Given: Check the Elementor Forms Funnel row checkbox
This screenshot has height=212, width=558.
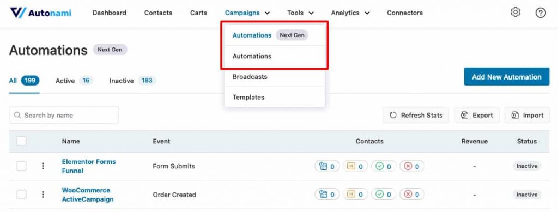Looking at the screenshot, I should point(21,166).
